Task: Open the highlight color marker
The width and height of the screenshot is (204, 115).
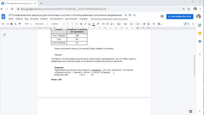Action: pyautogui.click(x=98, y=24)
